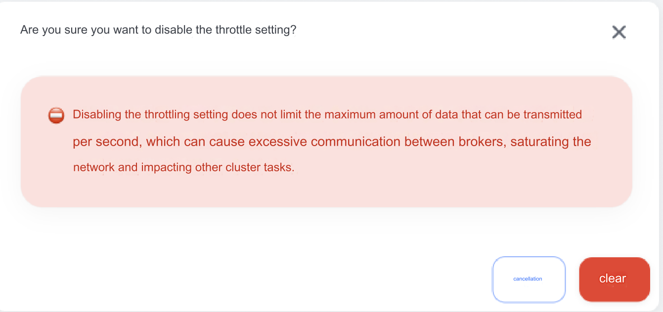Click the dialog title about disabling throttle
This screenshot has height=312, width=663.
(157, 30)
